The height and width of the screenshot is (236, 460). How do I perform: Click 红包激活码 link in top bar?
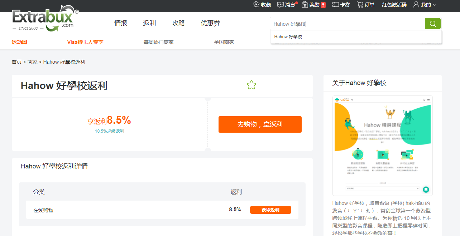[394, 5]
